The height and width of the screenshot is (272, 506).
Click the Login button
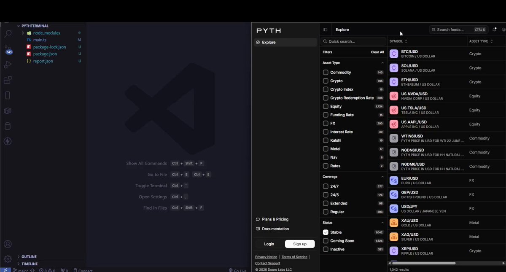click(x=269, y=244)
